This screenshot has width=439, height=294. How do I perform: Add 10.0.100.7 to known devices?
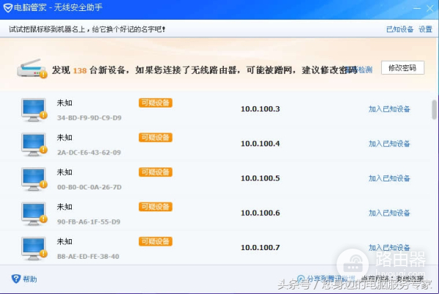pos(389,248)
